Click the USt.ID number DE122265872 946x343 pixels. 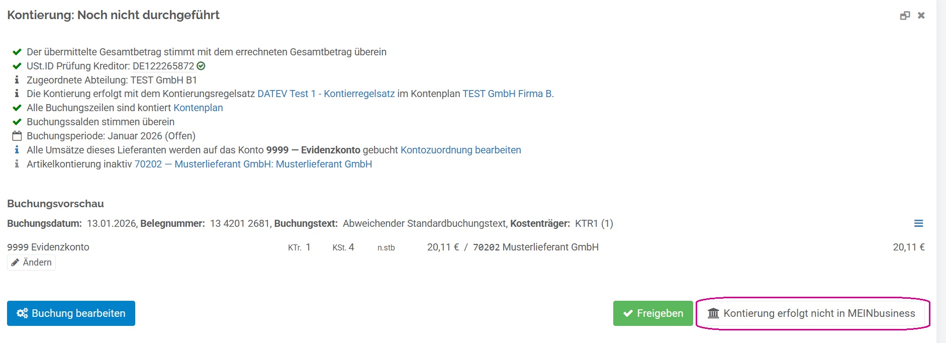point(163,66)
